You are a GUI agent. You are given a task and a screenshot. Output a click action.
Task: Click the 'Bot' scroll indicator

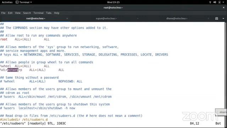pyautogui.click(x=218, y=123)
